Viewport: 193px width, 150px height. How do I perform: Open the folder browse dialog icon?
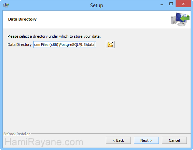coord(110,45)
